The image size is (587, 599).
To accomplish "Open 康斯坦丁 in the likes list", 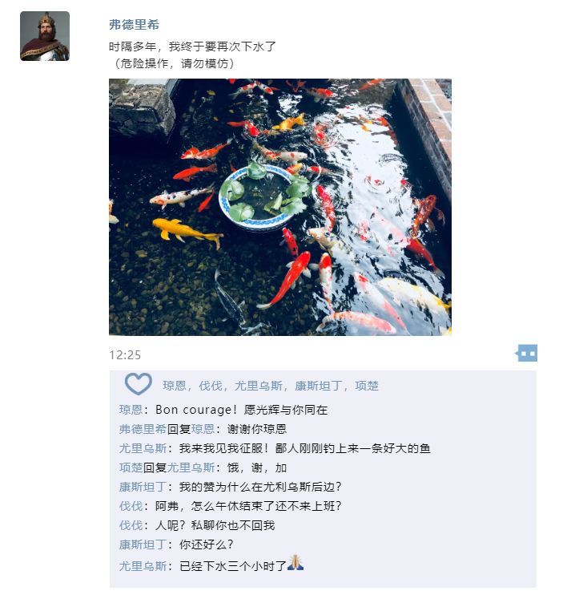I will coord(318,386).
